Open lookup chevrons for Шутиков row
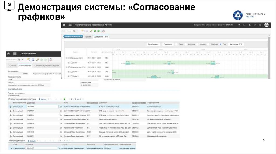This screenshot has width=276, height=154. (x=61, y=107)
